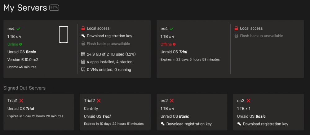Click Unraid OS Trial on offline es4 card
The width and height of the screenshot is (310, 135).
pyautogui.click(x=174, y=52)
